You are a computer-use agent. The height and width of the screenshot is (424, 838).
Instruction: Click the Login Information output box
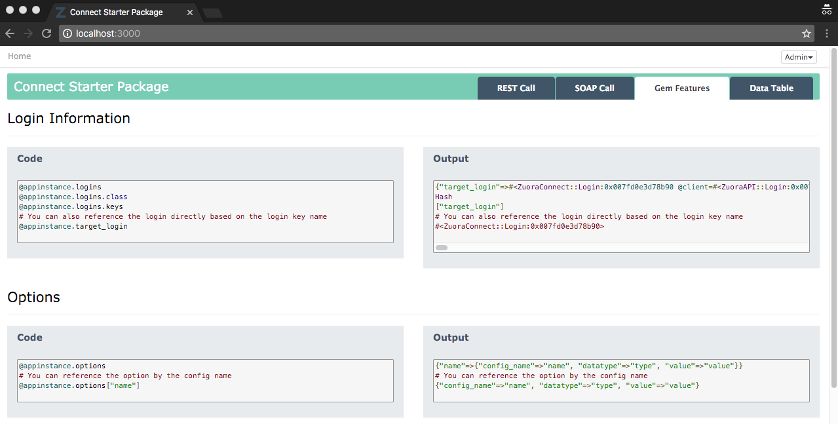tap(621, 216)
